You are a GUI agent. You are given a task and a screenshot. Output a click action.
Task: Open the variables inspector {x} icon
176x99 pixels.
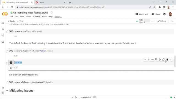tap(3, 35)
